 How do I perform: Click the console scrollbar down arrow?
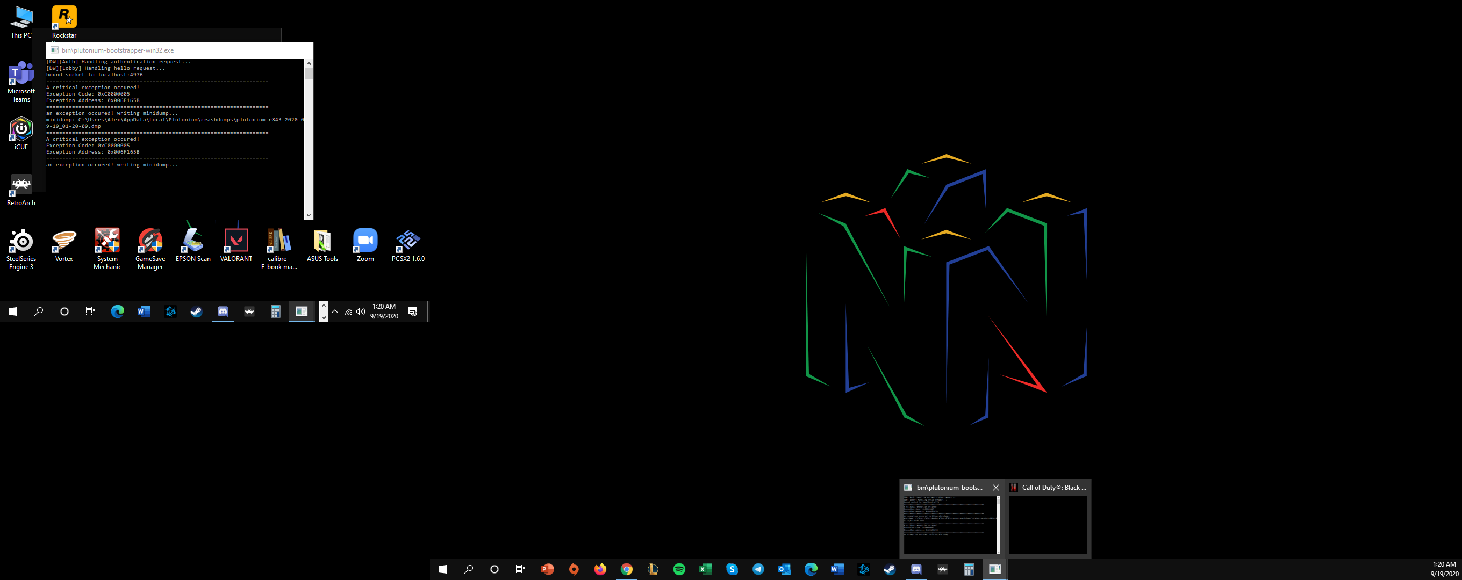(x=309, y=215)
